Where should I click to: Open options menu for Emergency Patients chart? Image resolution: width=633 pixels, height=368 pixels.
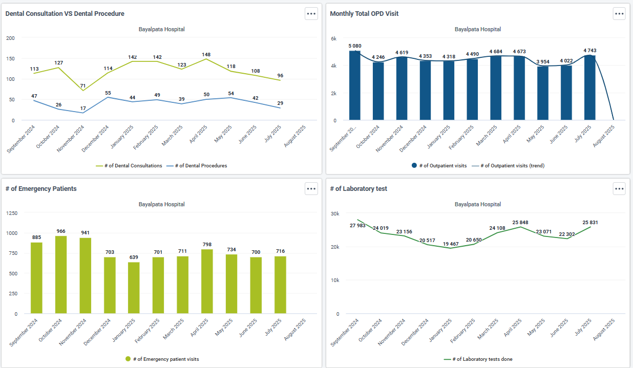pyautogui.click(x=311, y=189)
